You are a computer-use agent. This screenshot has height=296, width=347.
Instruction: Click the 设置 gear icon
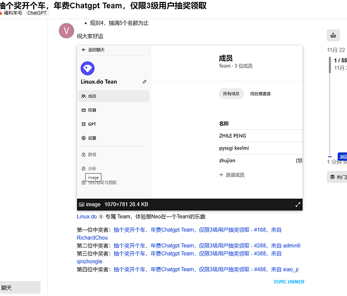tap(83, 138)
